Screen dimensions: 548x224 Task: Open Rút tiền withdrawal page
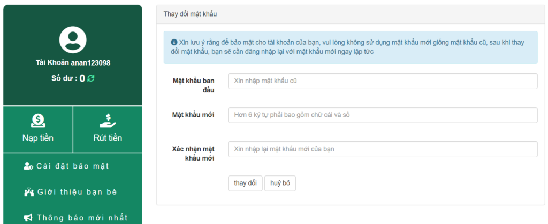pos(108,129)
